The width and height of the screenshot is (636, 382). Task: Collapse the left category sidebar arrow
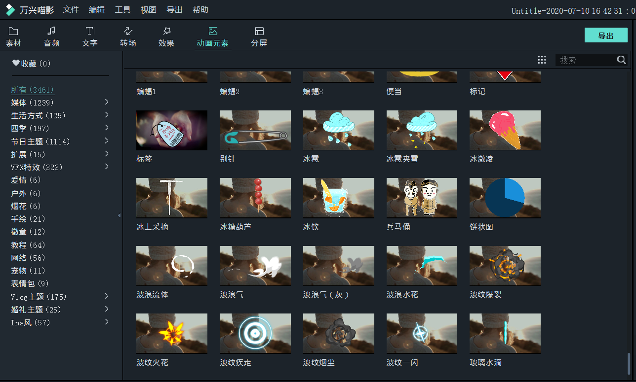click(119, 215)
